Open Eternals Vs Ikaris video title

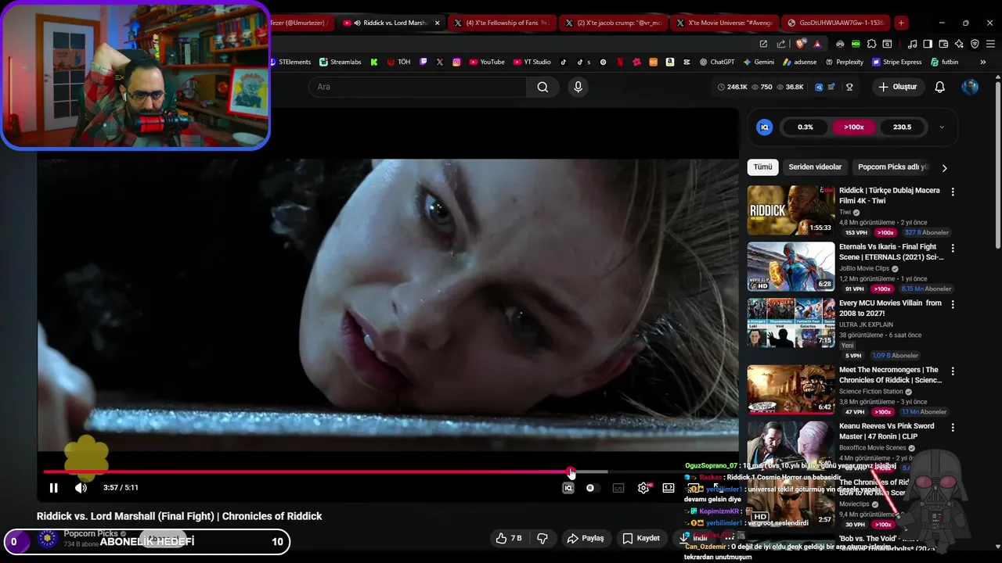pos(892,252)
